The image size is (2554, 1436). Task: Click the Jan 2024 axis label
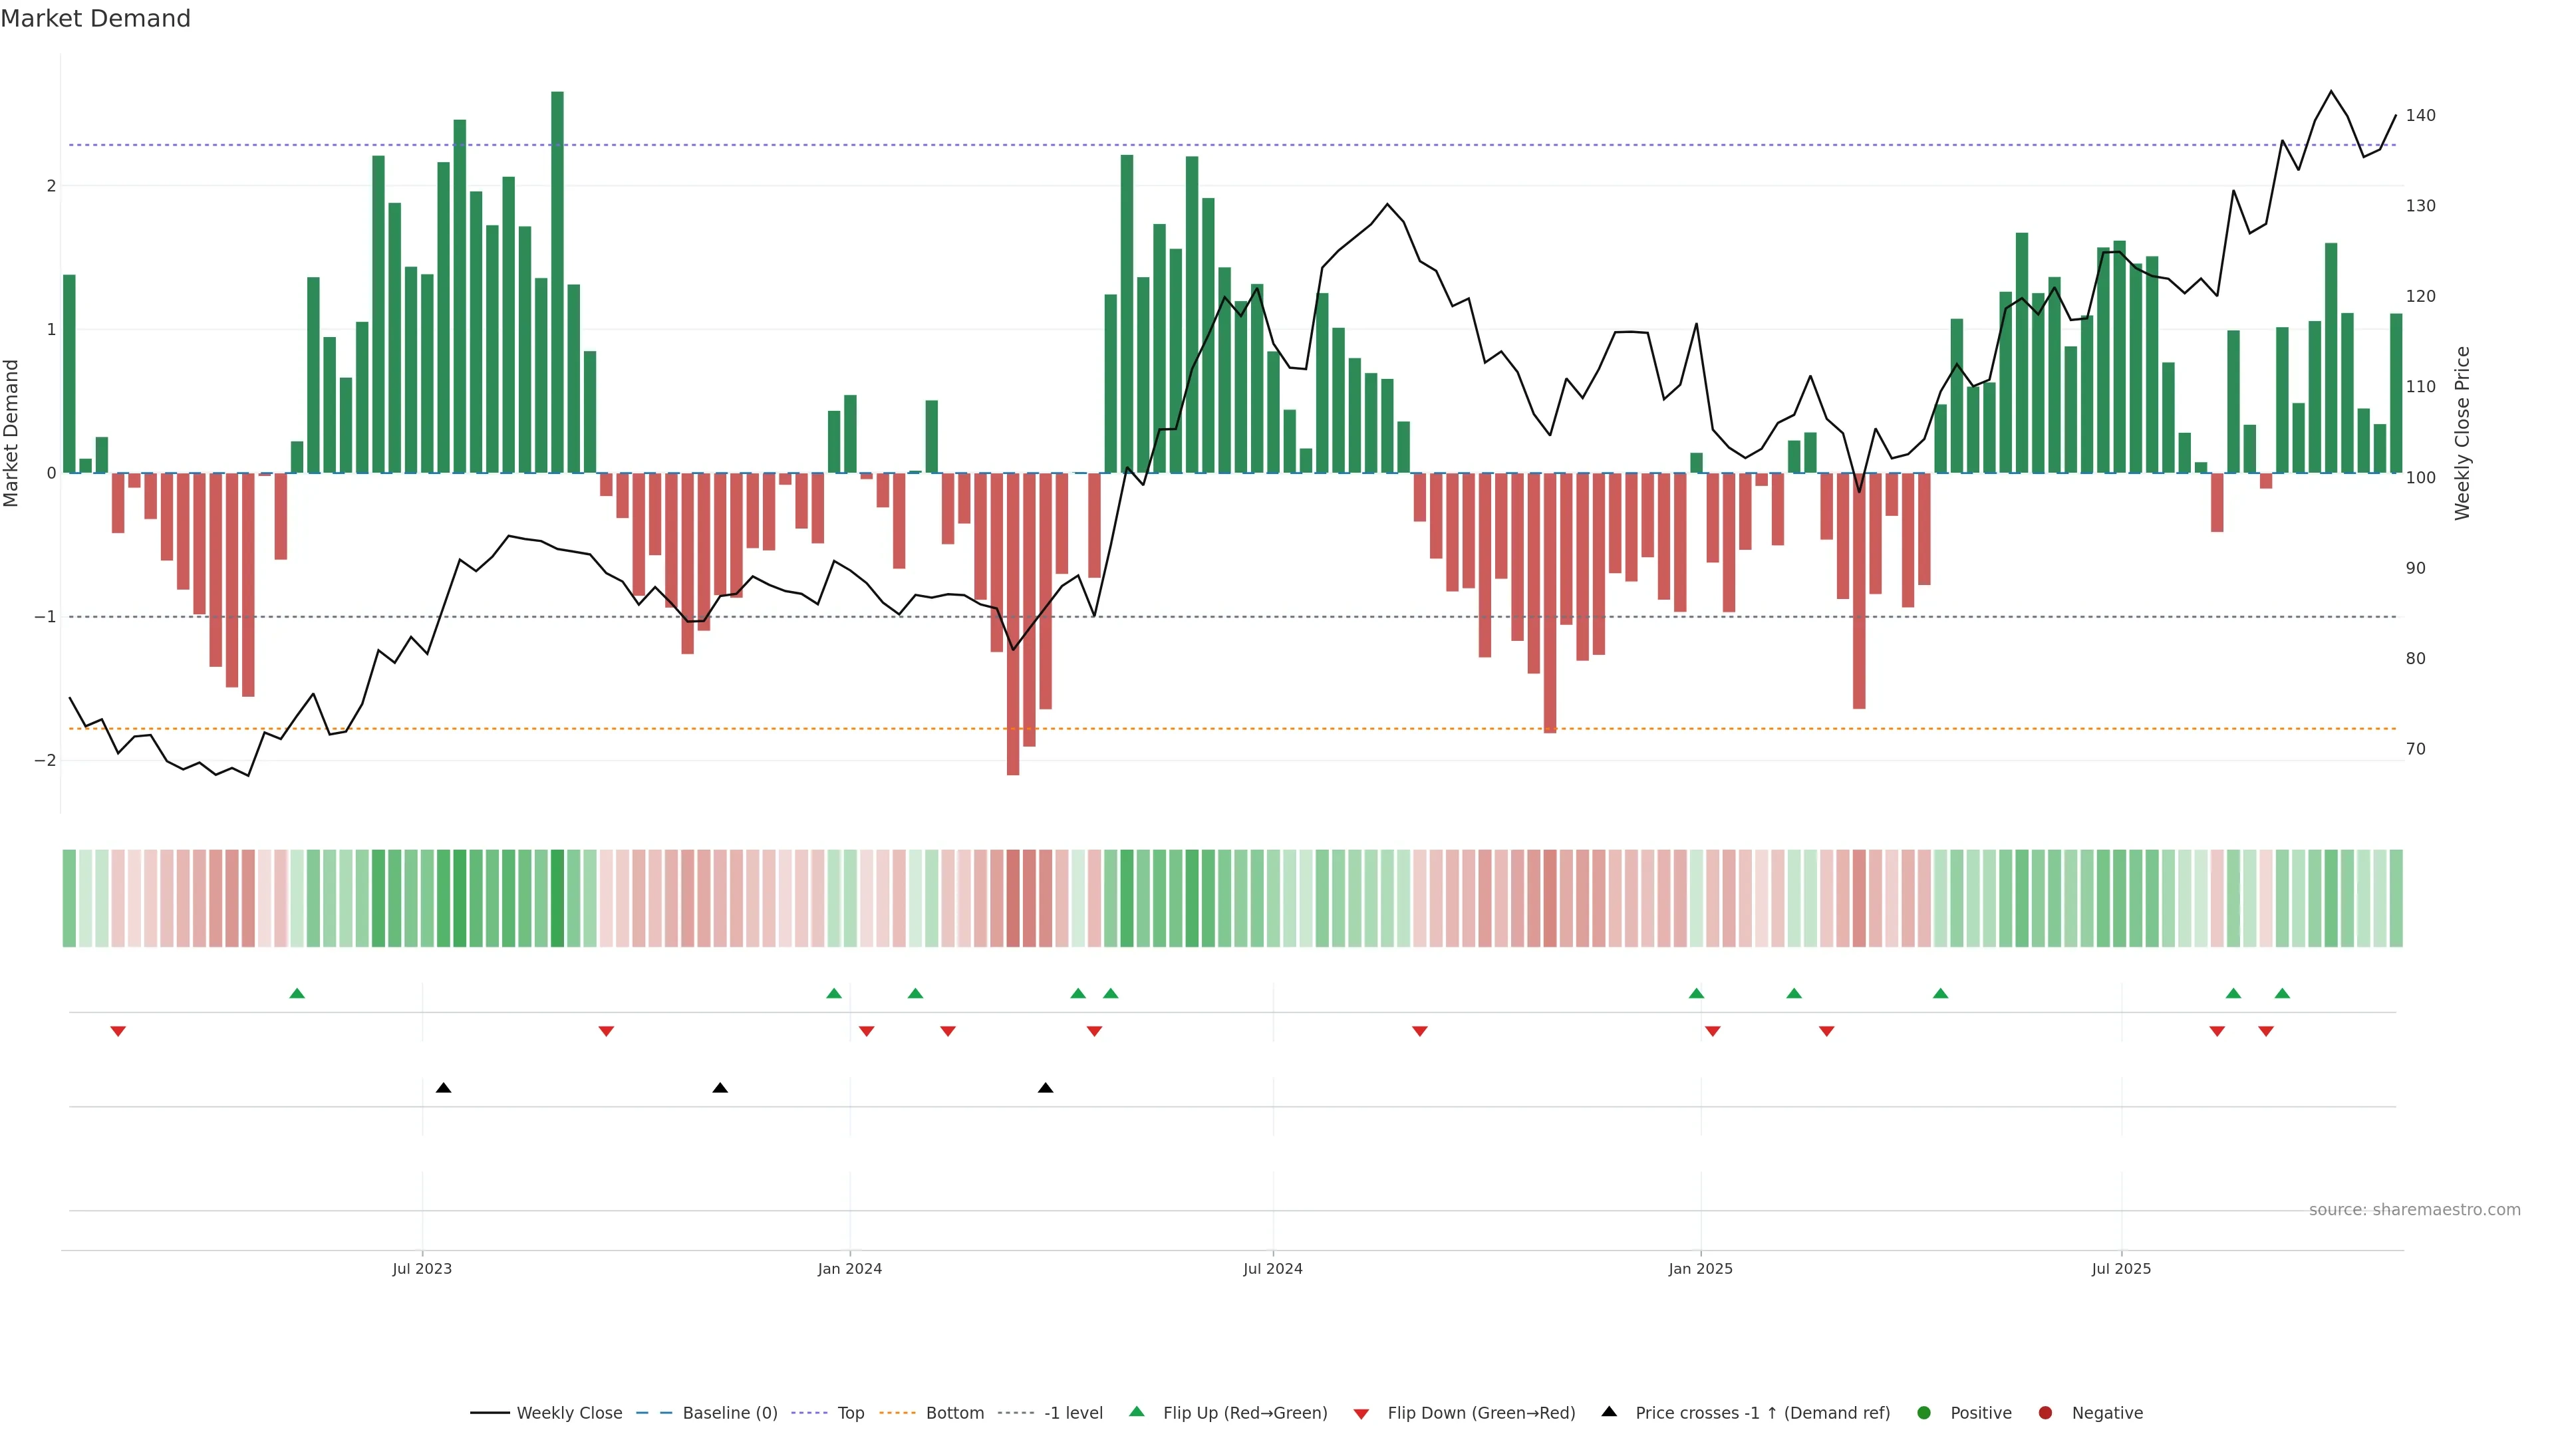pyautogui.click(x=850, y=1268)
